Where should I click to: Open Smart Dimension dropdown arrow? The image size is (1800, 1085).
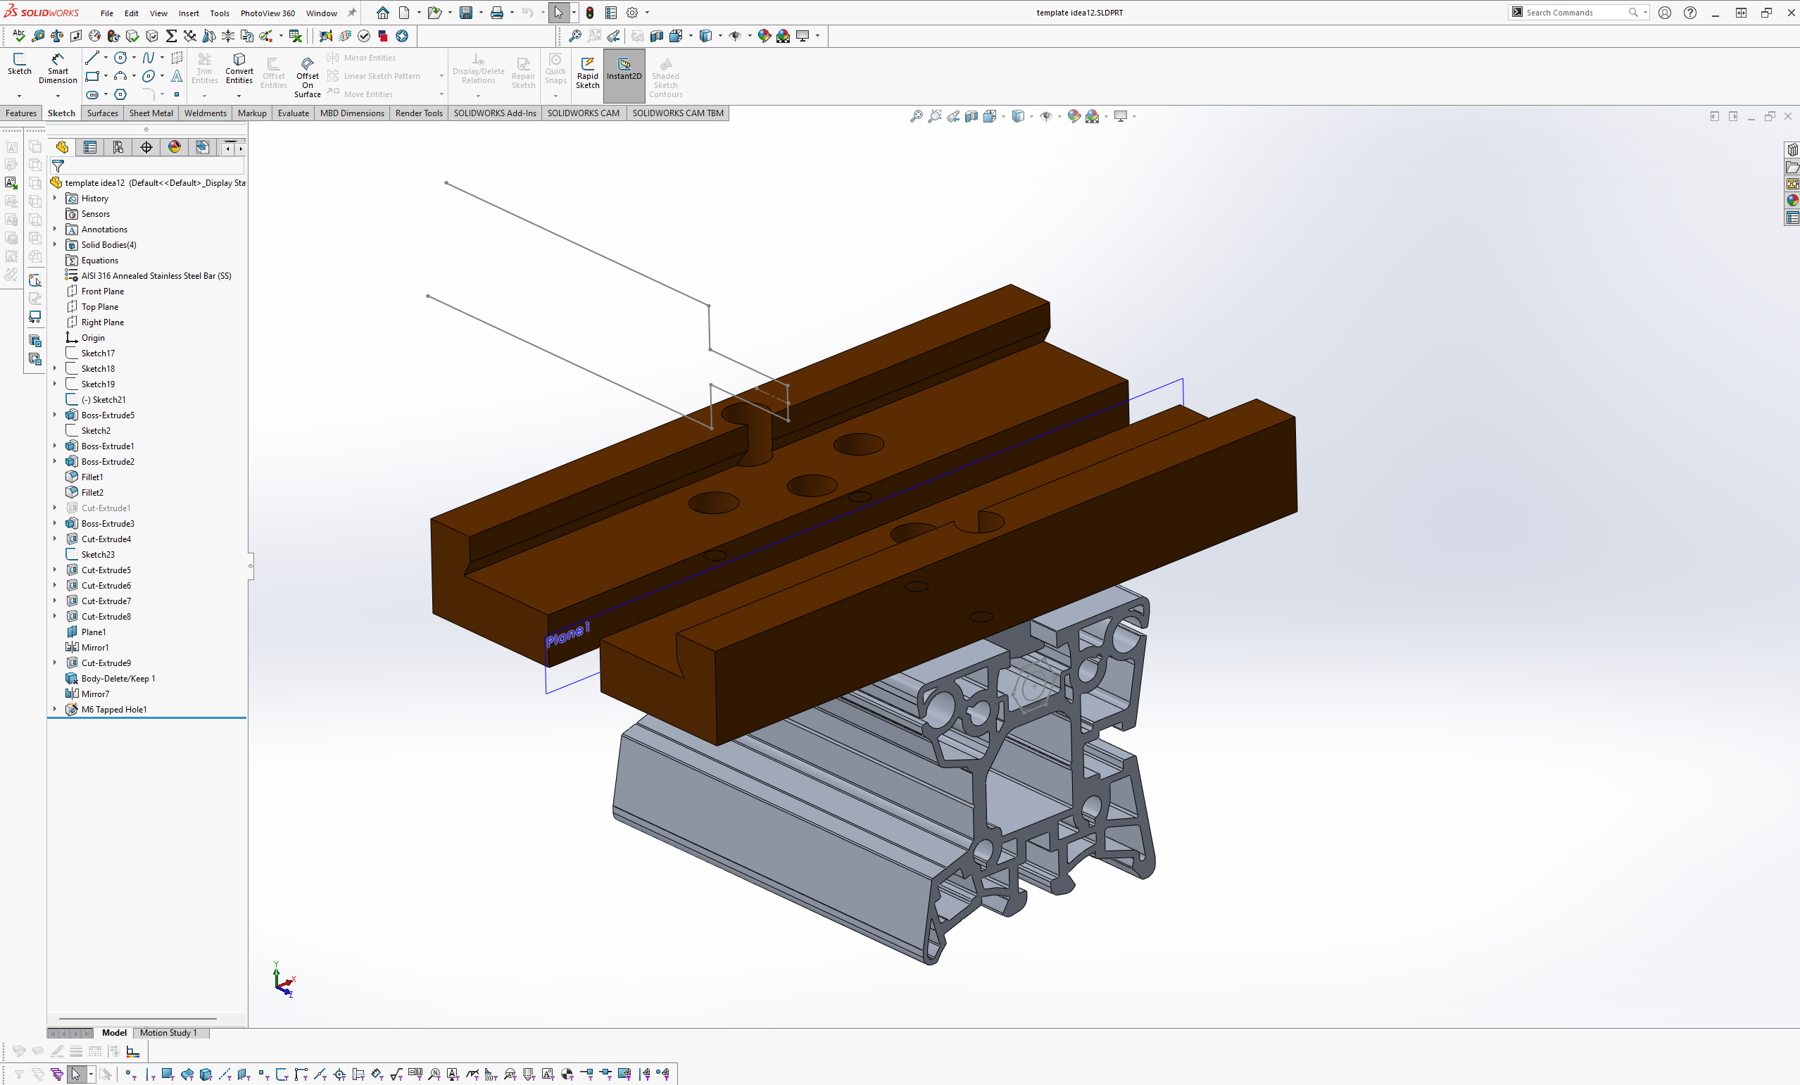point(58,96)
